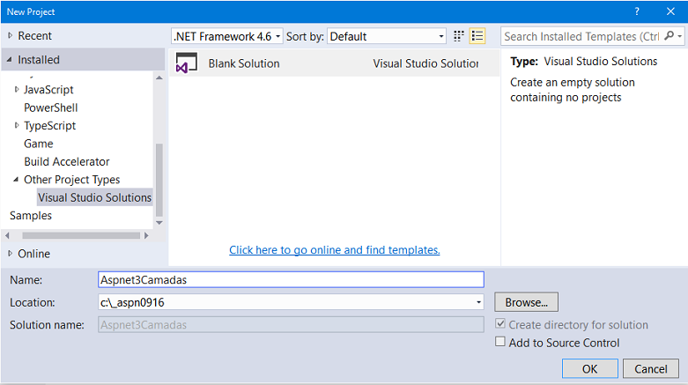This screenshot has width=688, height=385.
Task: Toggle Create directory for solution checkbox
Action: (x=500, y=324)
